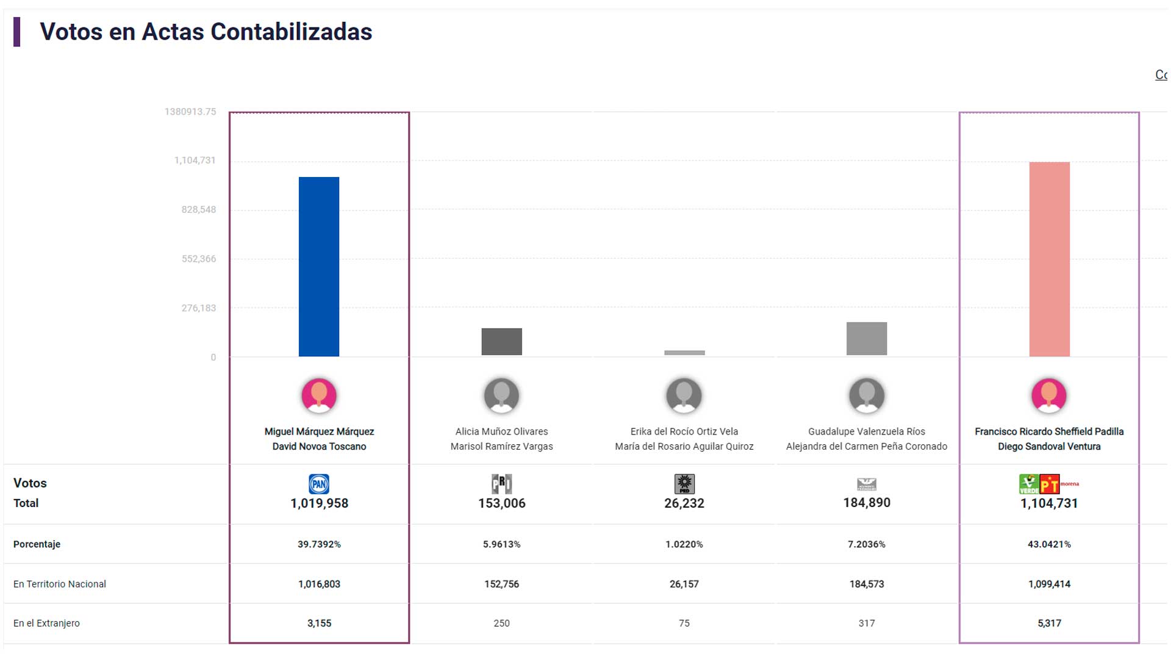The image size is (1171, 659).
Task: Click the tiny PRD vote bar
Action: pos(684,353)
